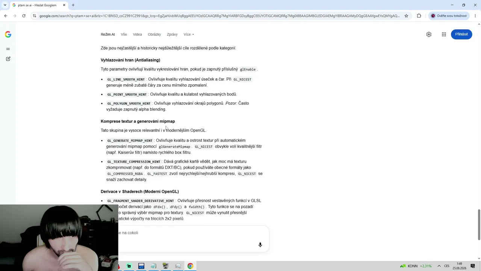
Task: Click the Přihlásit sign-in button
Action: 461,34
